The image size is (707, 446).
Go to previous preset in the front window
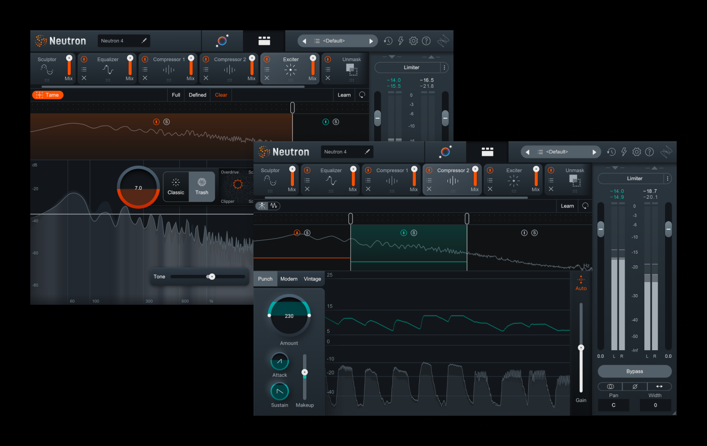[x=528, y=152]
